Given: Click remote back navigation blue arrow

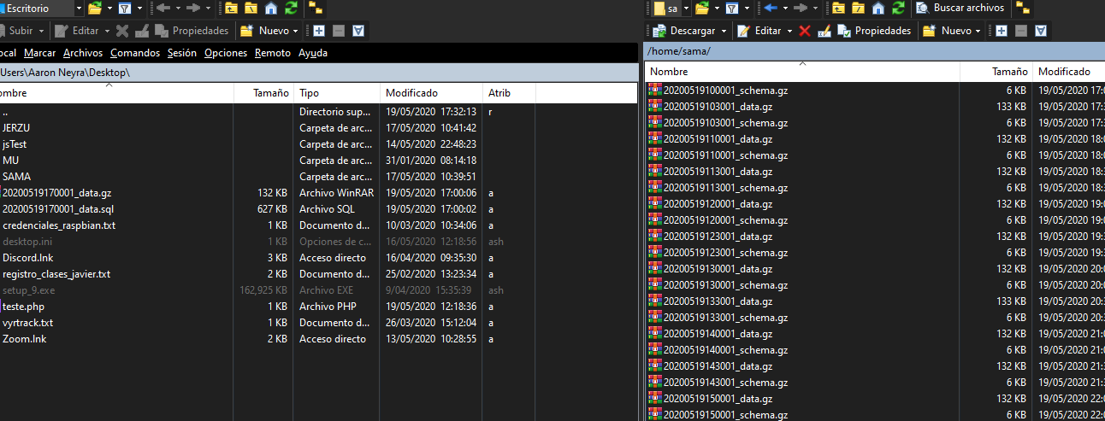Looking at the screenshot, I should (771, 9).
